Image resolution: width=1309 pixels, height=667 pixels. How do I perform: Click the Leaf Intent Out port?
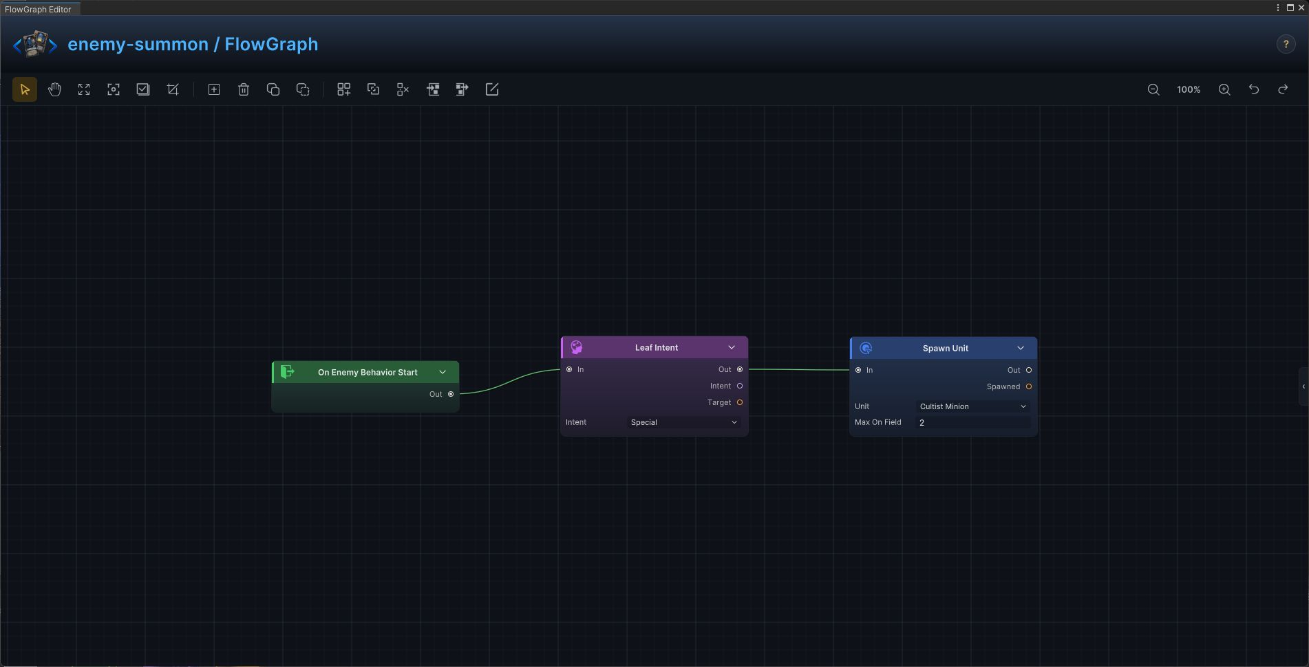pos(740,369)
